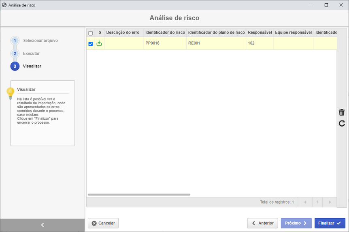Click the Responsável column header
This screenshot has height=232, width=349.
point(260,32)
